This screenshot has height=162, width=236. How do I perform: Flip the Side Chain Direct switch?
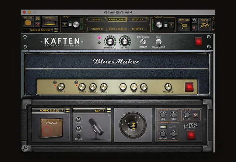tap(143, 41)
